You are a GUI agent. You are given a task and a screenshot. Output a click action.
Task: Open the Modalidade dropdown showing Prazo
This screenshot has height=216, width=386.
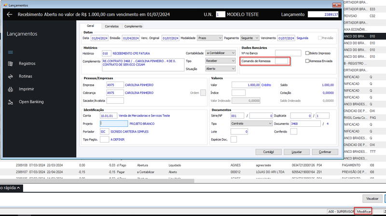pyautogui.click(x=210, y=38)
